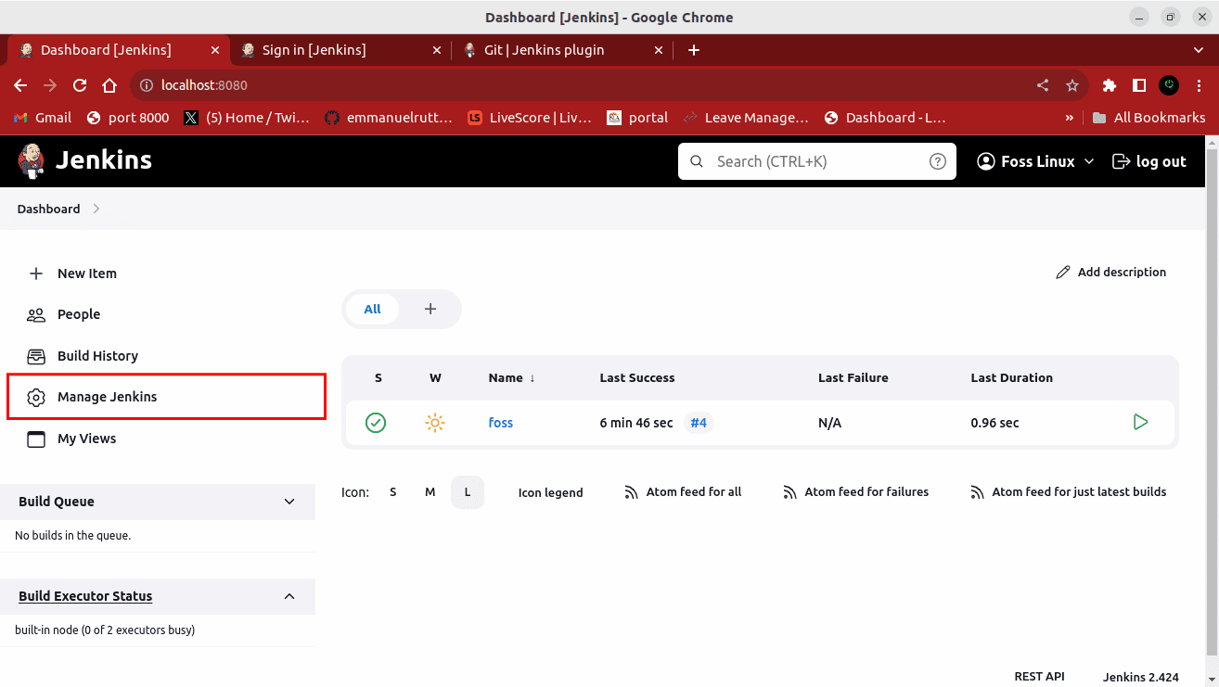Click the Jenkins search input field

[x=816, y=161]
